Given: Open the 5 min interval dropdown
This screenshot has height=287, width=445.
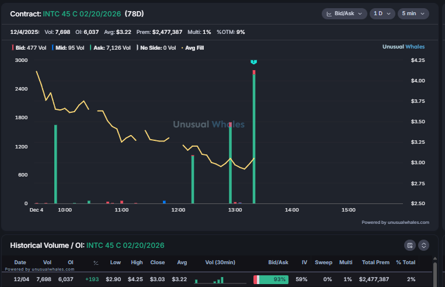Looking at the screenshot, I should coord(413,13).
